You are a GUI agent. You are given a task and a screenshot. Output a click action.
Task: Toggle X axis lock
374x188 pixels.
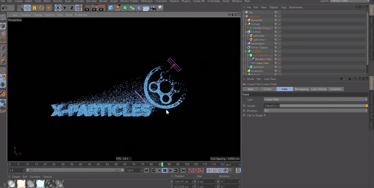(58, 8)
